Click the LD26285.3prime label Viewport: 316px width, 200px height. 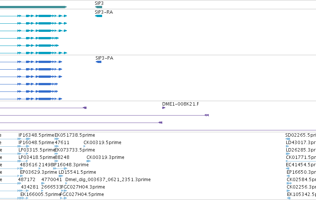pos(301,150)
